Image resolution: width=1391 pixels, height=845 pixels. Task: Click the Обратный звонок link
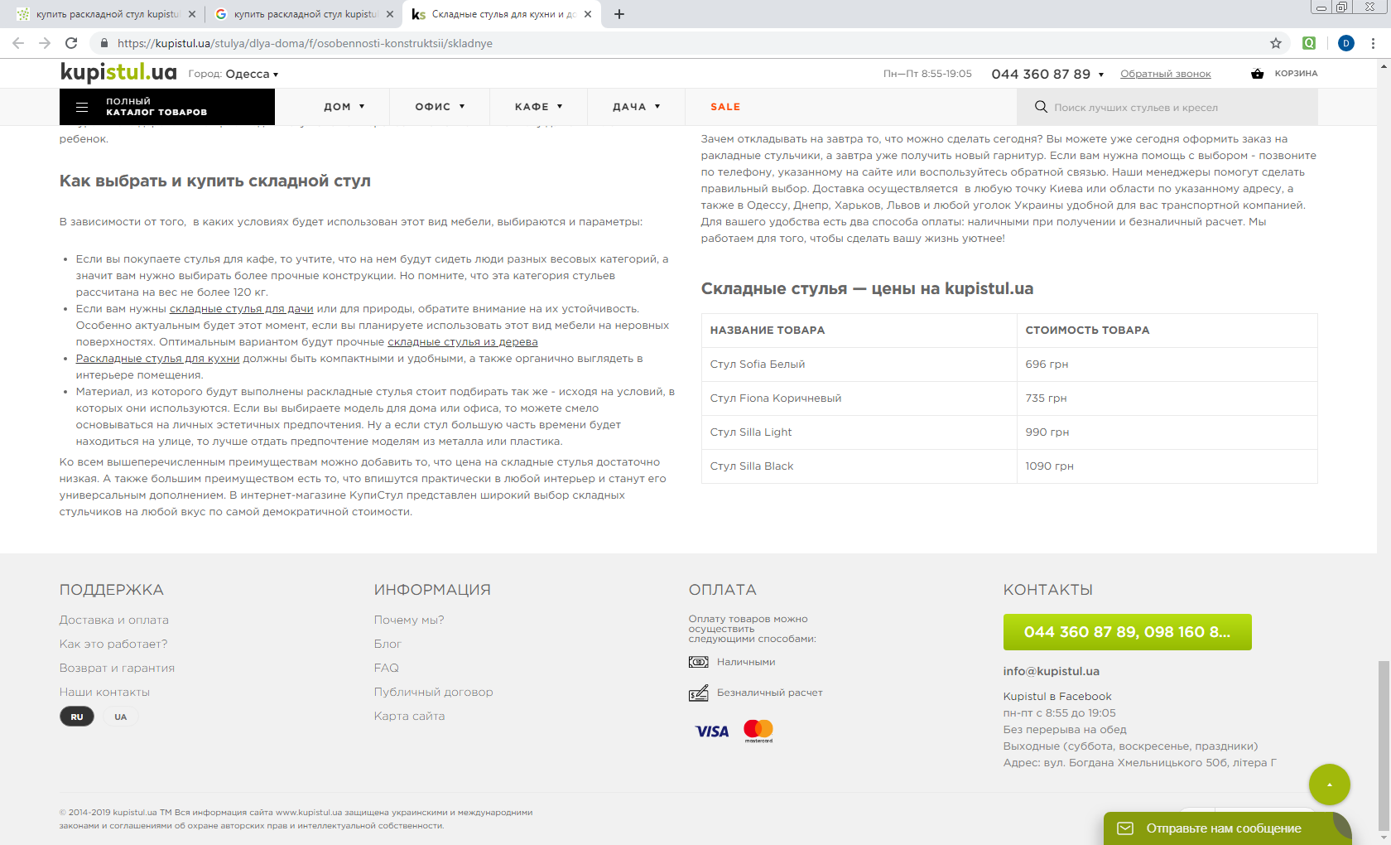[1166, 74]
